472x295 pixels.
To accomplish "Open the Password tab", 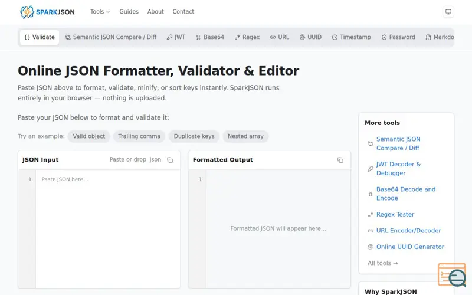I will 398,37.
